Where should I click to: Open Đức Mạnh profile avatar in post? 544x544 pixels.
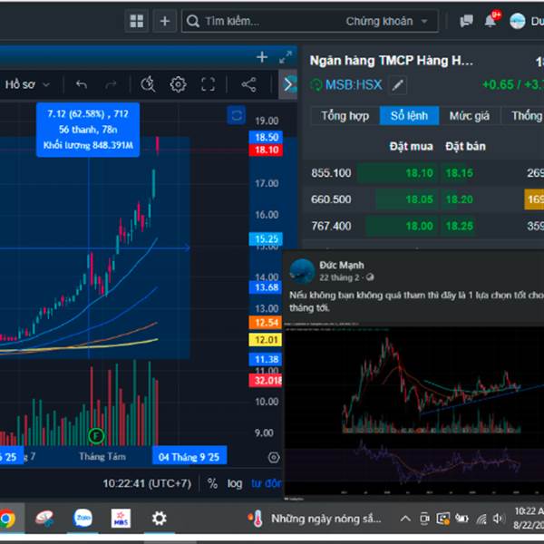[302, 270]
